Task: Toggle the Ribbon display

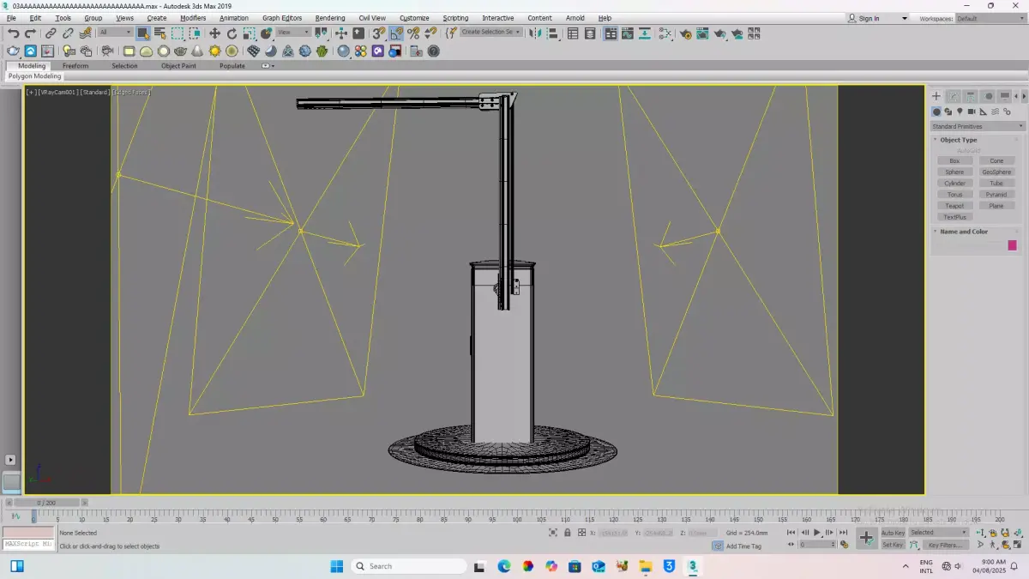Action: 611,33
